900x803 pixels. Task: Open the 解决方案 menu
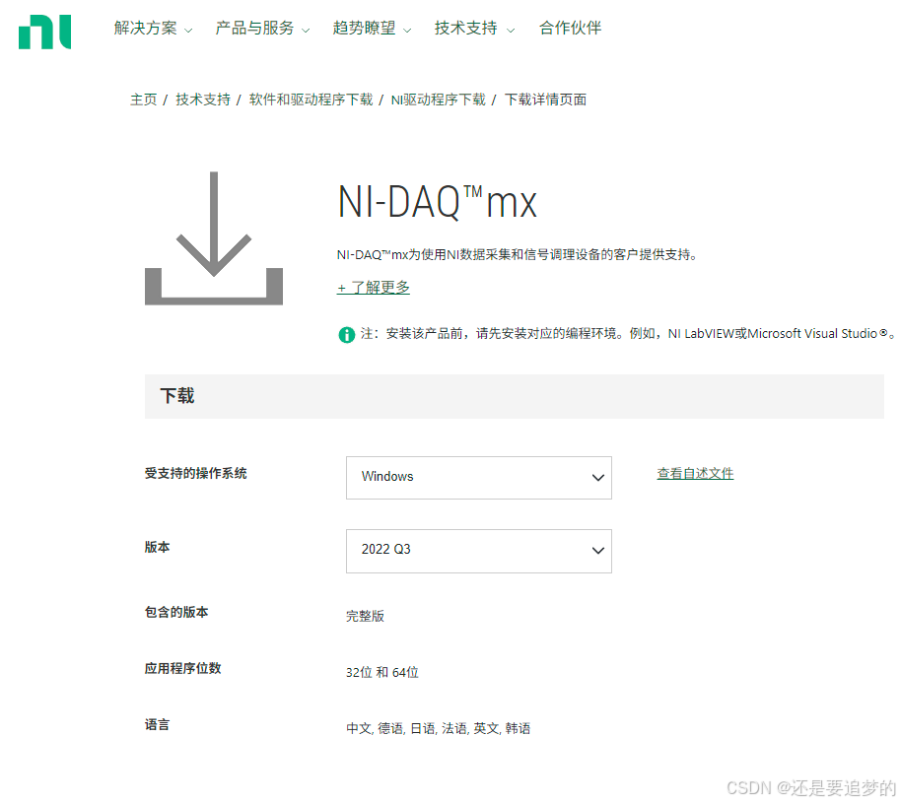point(145,29)
